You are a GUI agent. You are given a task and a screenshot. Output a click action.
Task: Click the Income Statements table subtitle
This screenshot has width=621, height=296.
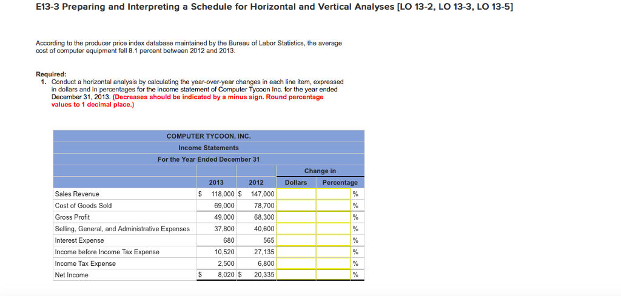click(209, 148)
